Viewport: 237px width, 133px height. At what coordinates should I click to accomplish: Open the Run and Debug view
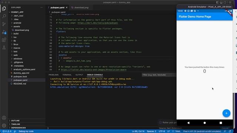pos(4,32)
